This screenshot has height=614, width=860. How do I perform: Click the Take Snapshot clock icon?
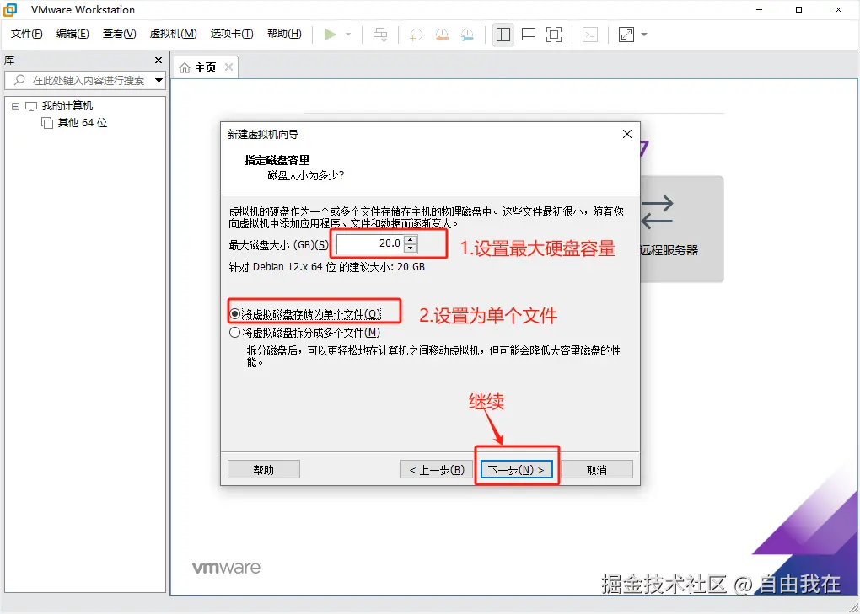[x=417, y=35]
